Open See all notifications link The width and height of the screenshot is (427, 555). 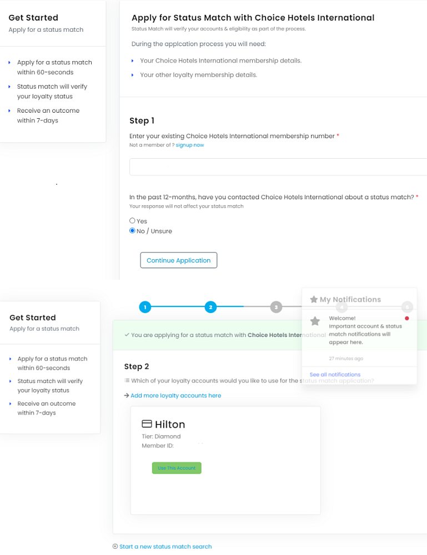(335, 374)
